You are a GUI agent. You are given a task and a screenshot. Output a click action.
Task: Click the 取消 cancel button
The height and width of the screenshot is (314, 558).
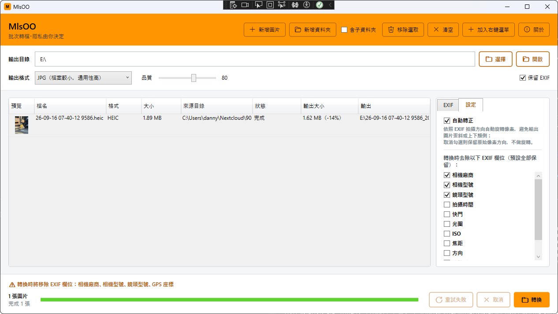coord(493,299)
